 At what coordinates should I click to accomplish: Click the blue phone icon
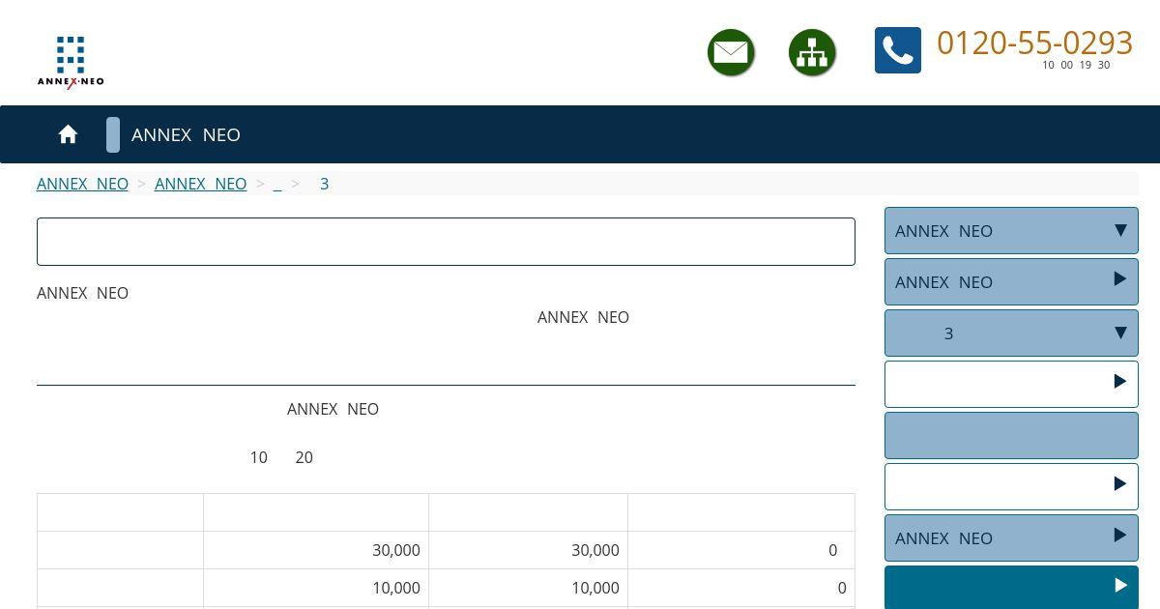[x=898, y=50]
